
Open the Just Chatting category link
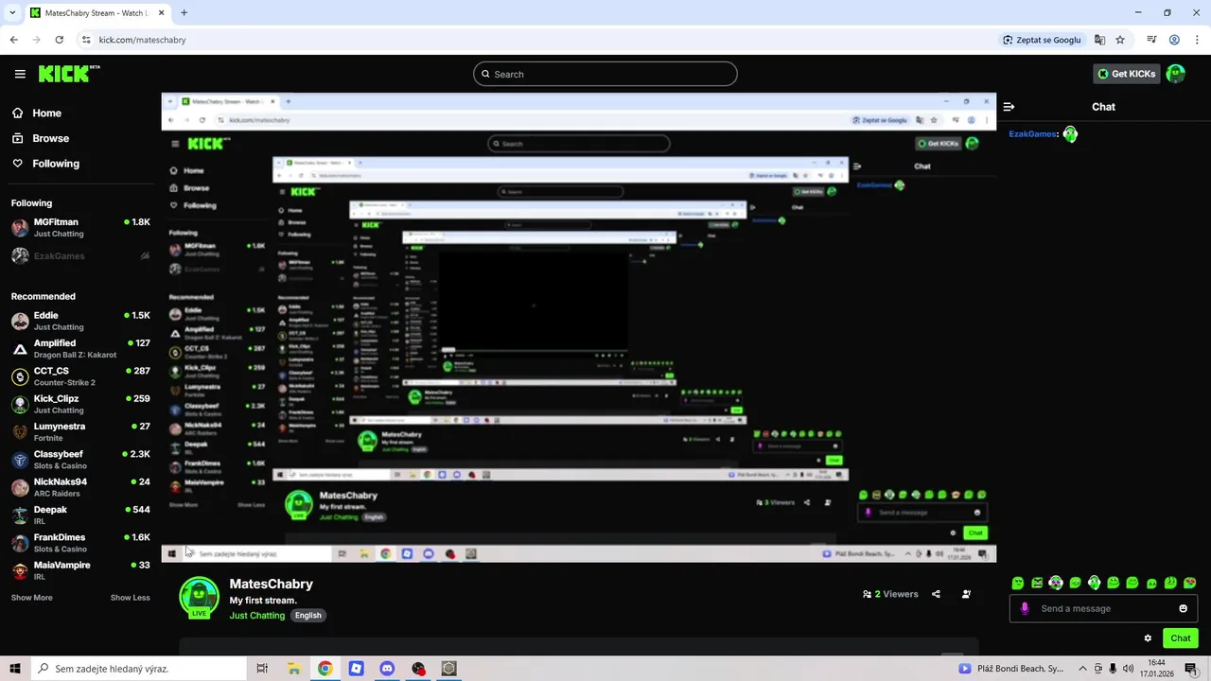click(256, 616)
